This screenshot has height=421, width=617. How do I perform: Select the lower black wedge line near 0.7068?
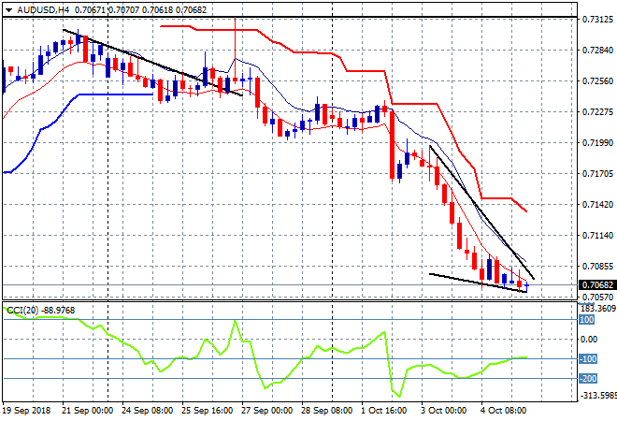point(478,283)
